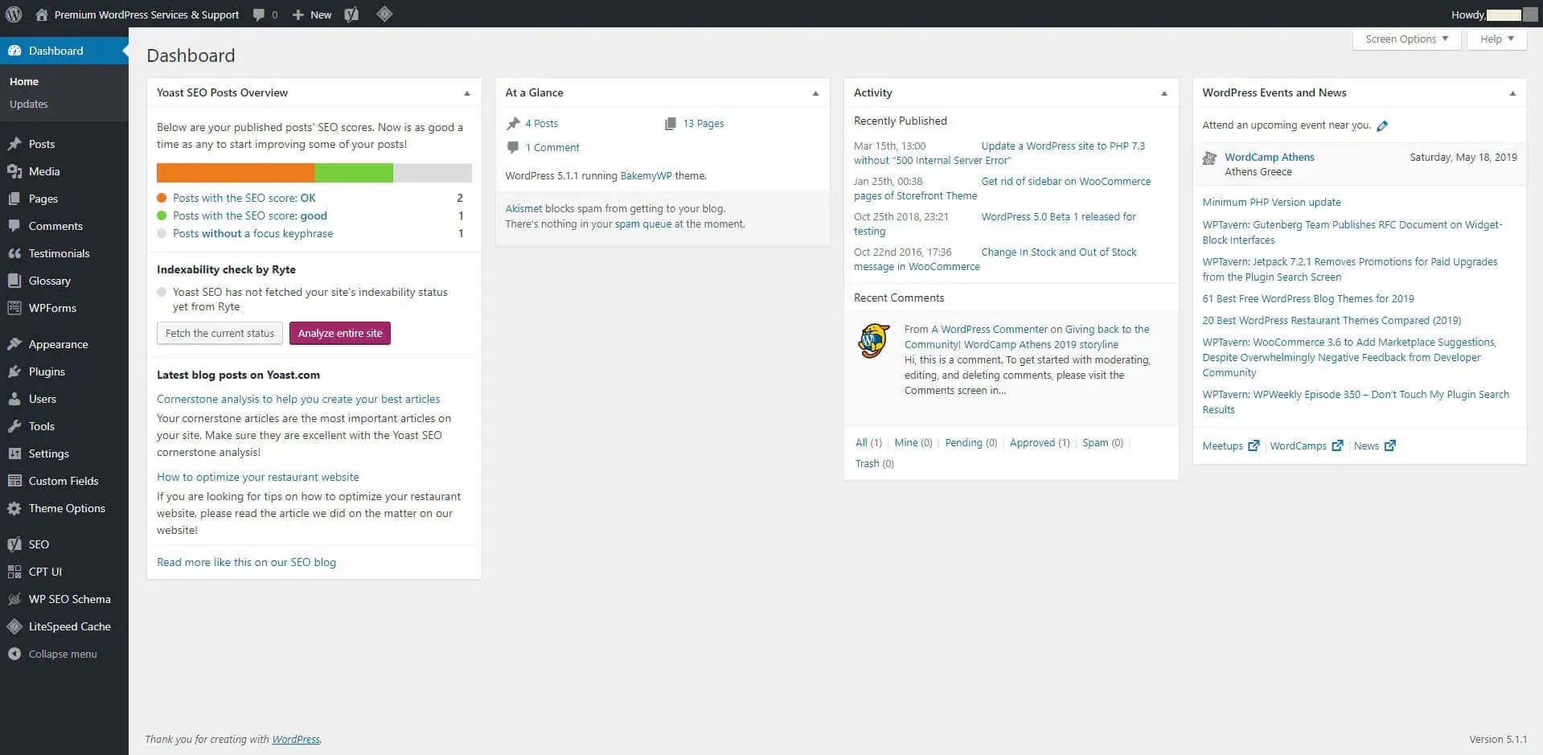The image size is (1543, 755).
Task: Click the grey no-keyphrase bar segment
Action: point(433,173)
